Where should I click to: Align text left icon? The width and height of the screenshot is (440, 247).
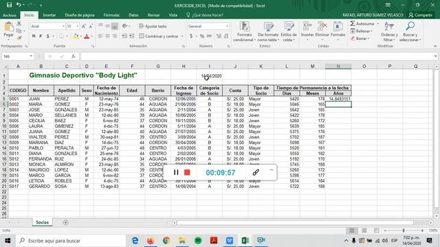100,36
